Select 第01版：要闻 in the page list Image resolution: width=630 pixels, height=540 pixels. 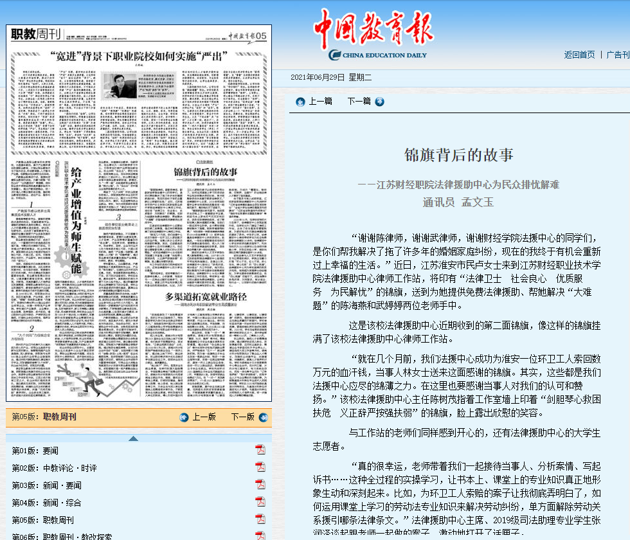coord(35,450)
